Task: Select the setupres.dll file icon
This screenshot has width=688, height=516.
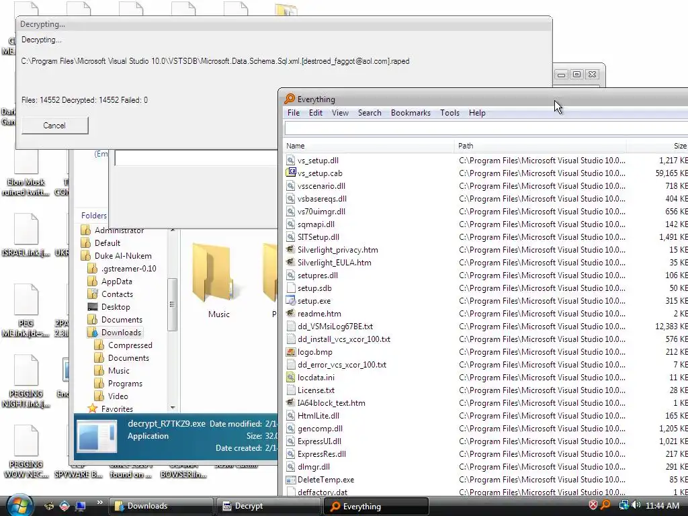Action: point(290,275)
